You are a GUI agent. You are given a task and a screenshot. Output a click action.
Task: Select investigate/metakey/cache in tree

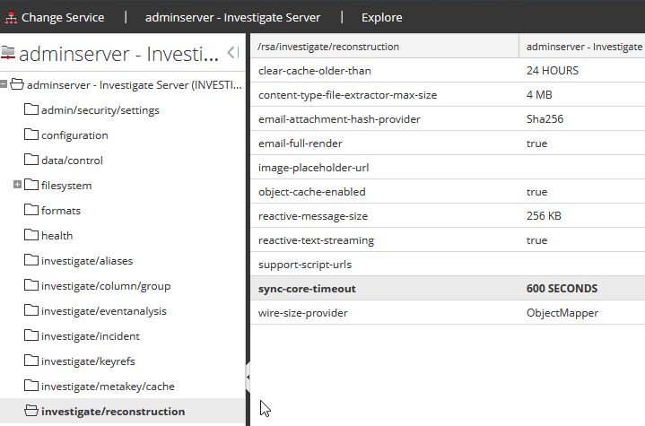click(x=108, y=387)
